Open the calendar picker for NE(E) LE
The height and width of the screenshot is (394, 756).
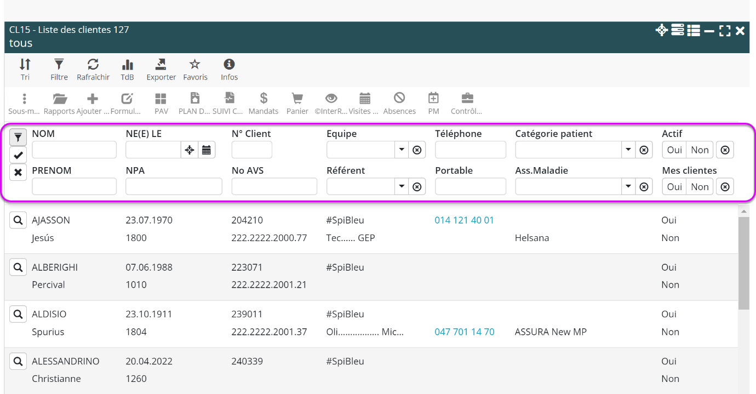point(207,150)
